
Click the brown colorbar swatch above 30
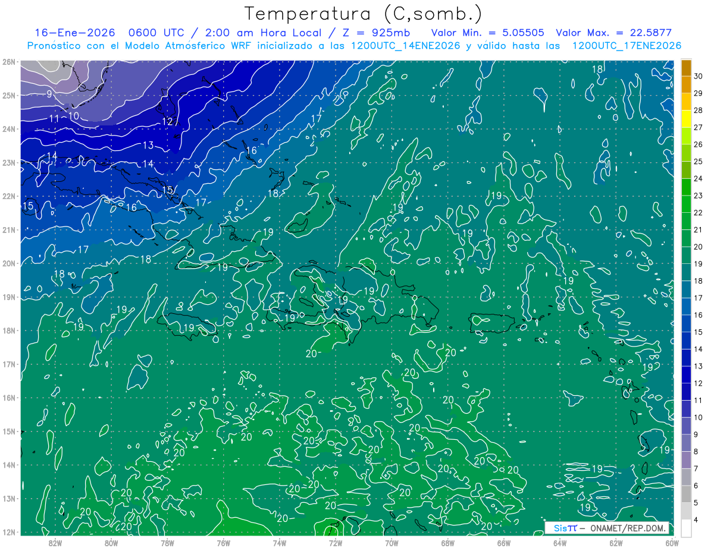pyautogui.click(x=687, y=67)
